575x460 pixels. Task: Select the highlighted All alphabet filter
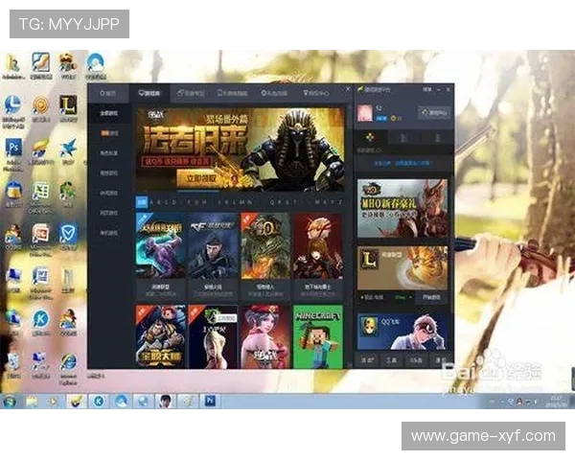pos(142,202)
